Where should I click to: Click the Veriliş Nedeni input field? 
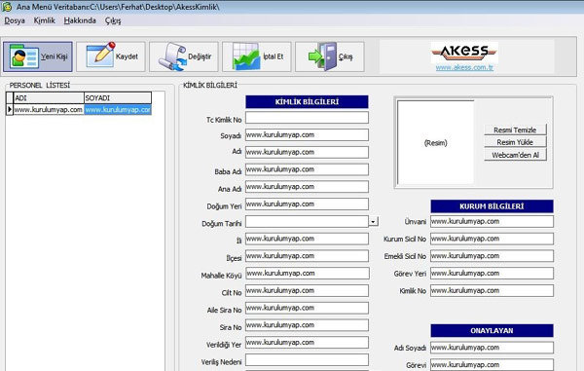(x=307, y=360)
